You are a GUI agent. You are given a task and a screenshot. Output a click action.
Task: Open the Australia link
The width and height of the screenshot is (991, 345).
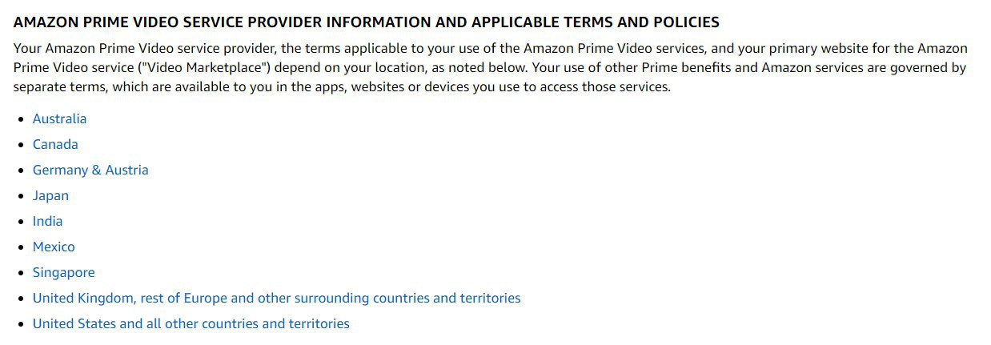(59, 118)
